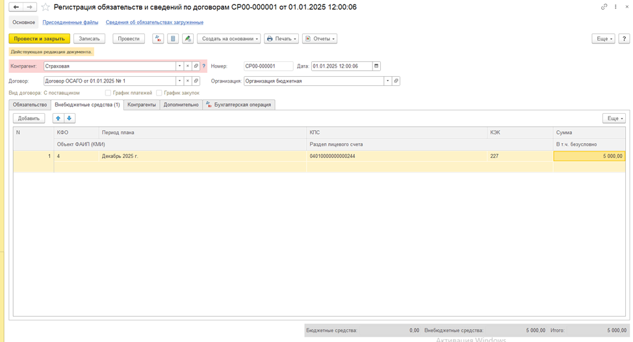Clear the Договор field with X icon
This screenshot has height=342, width=633.
click(188, 81)
